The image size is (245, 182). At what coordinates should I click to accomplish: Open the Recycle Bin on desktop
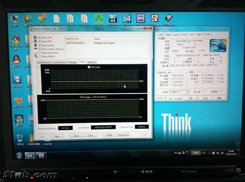(x=20, y=138)
